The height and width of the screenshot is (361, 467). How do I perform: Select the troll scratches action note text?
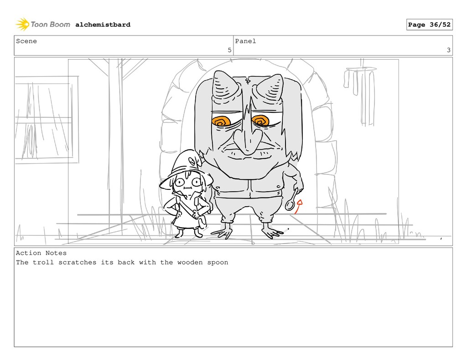[122, 263]
